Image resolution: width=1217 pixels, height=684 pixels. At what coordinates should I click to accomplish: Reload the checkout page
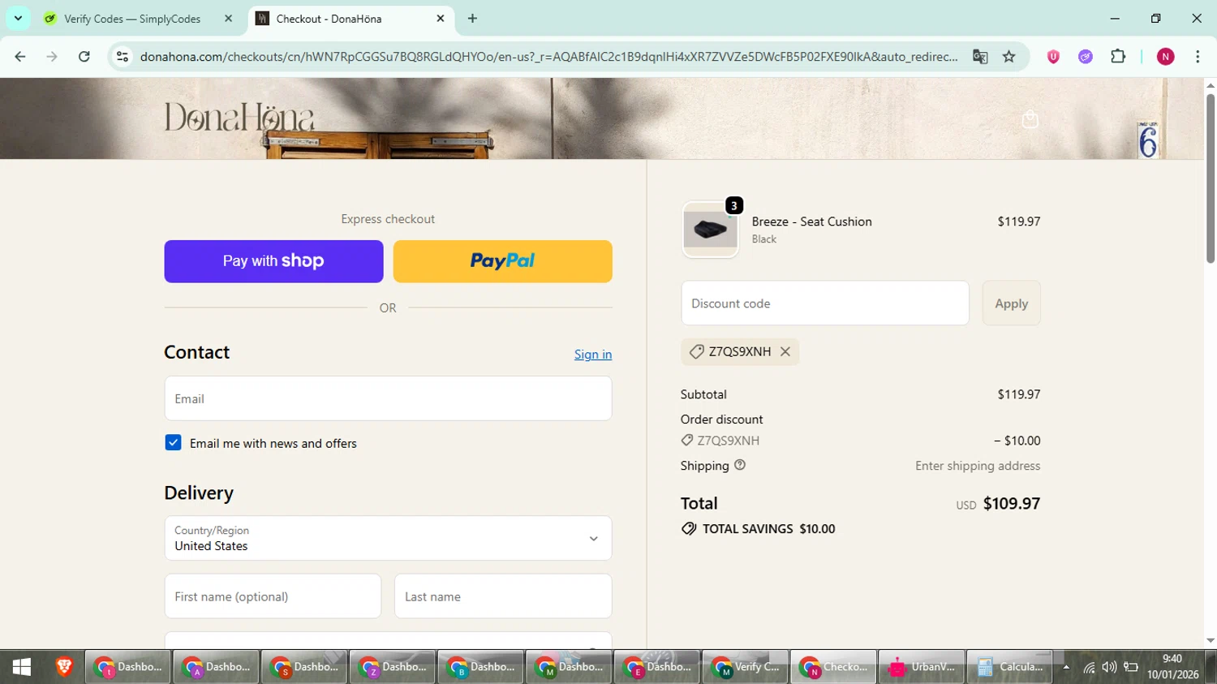click(x=84, y=57)
